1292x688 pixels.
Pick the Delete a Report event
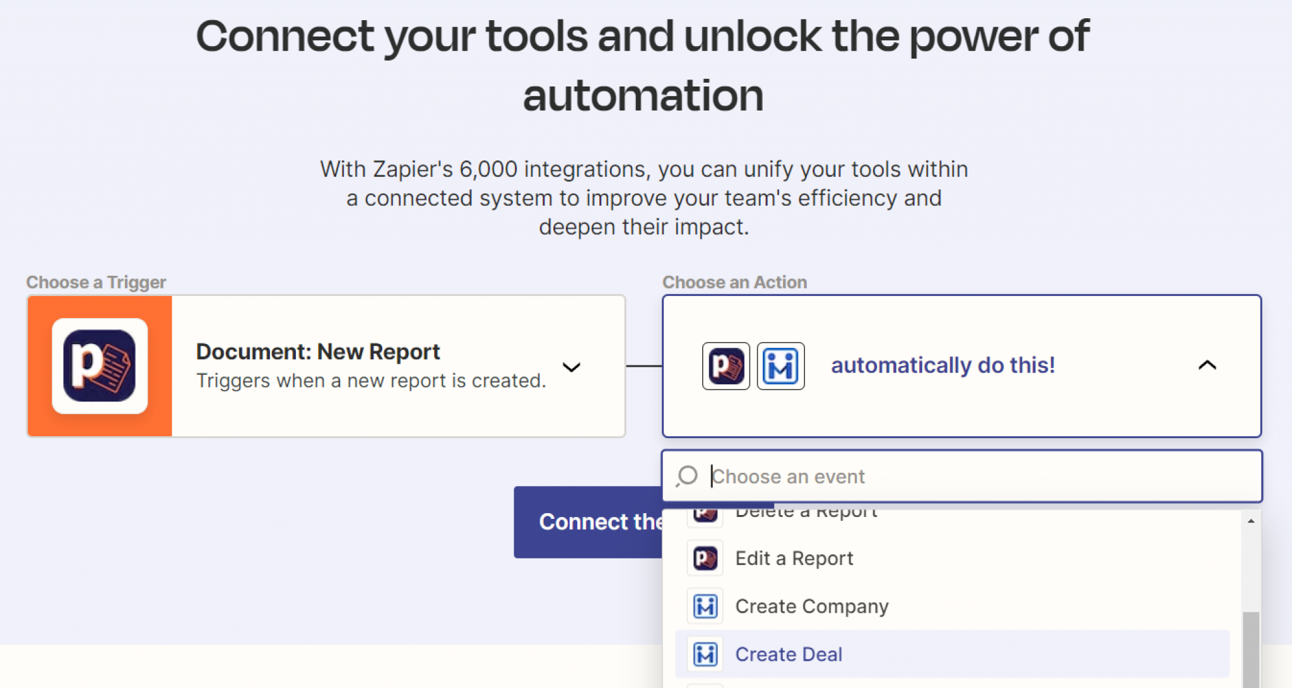pyautogui.click(x=806, y=514)
